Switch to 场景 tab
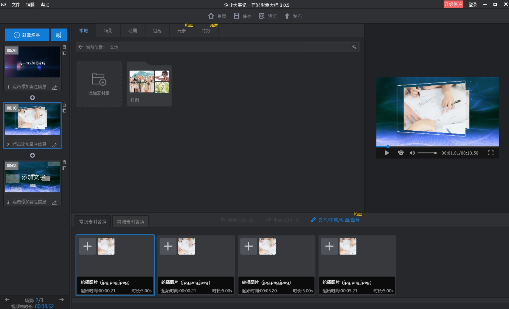 [108, 31]
